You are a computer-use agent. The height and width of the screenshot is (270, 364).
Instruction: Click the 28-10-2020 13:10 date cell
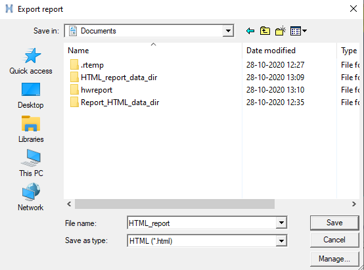[275, 90]
